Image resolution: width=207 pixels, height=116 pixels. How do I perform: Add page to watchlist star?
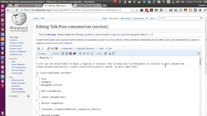pos(147,18)
